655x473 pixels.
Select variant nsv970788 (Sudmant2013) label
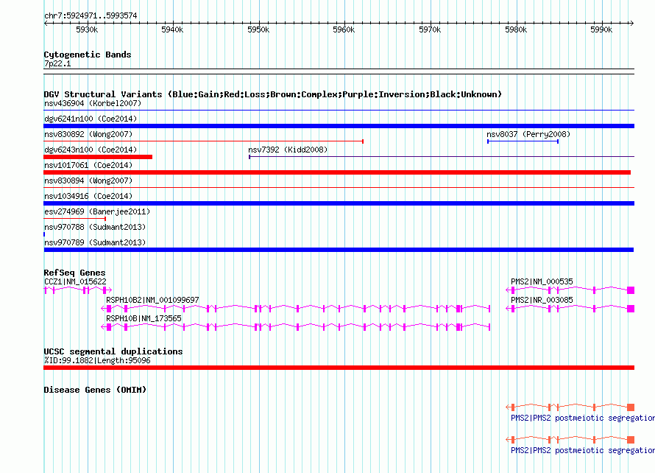(x=95, y=227)
